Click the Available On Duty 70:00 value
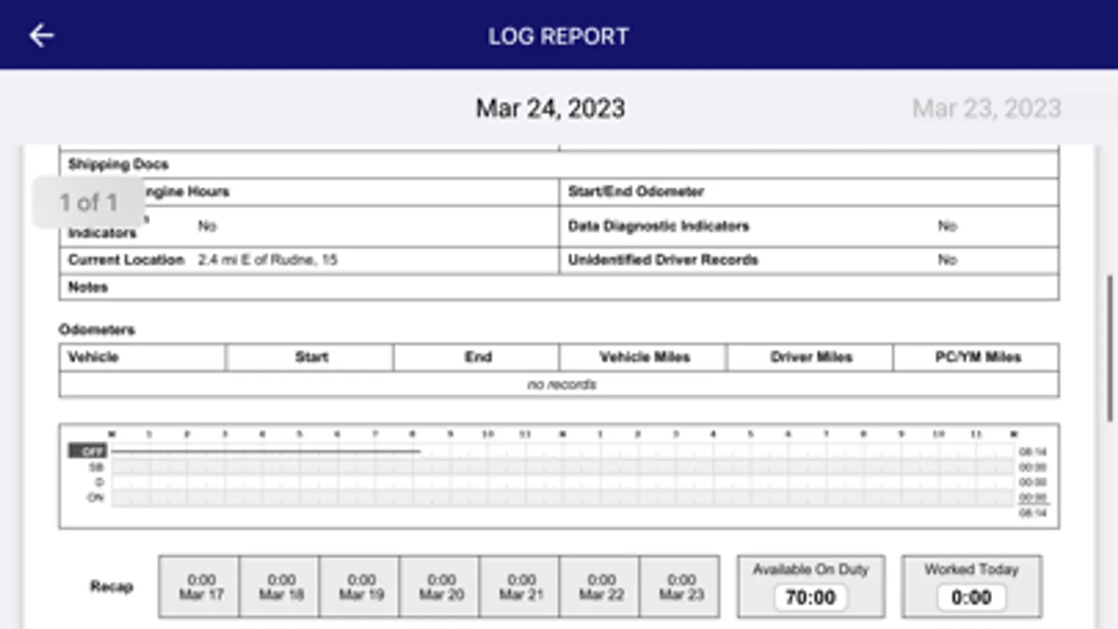 click(810, 598)
